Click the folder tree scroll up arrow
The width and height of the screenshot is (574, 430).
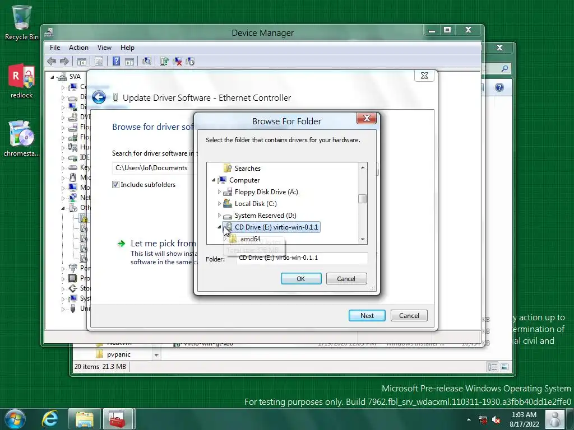(x=363, y=167)
